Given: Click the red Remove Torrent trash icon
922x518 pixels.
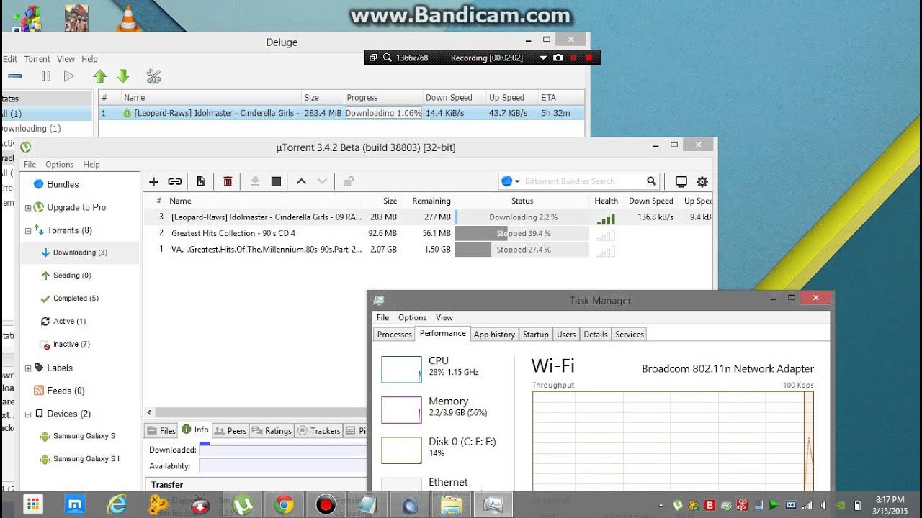Looking at the screenshot, I should pos(228,181).
